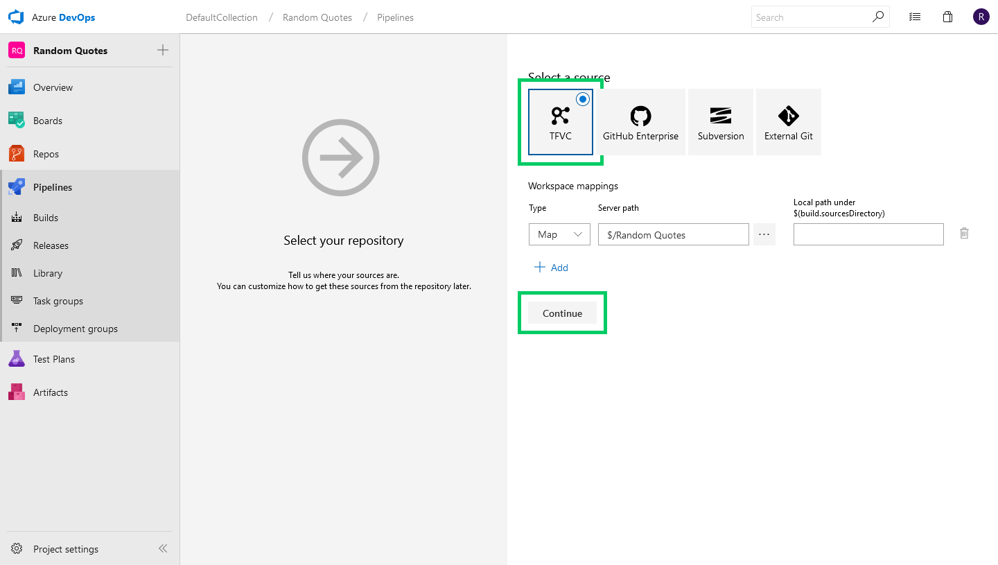998x565 pixels.
Task: Click the Artifacts icon
Action: (17, 392)
